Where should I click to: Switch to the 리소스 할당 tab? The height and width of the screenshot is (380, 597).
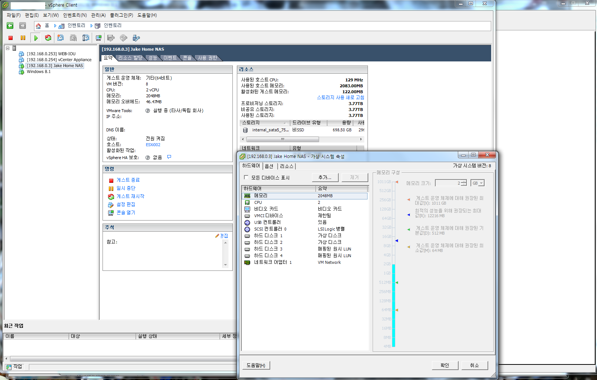(x=130, y=58)
